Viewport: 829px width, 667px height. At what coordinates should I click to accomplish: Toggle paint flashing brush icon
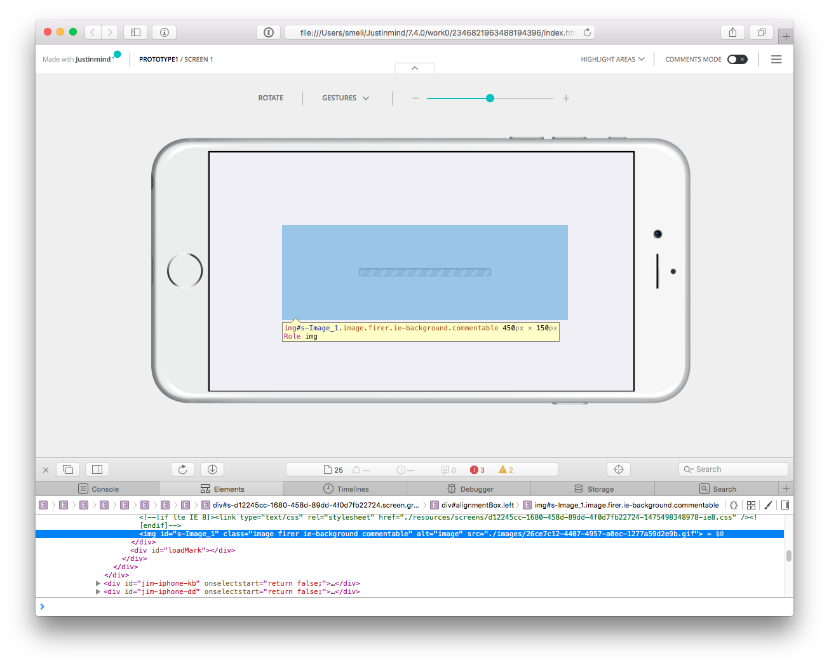[x=768, y=505]
